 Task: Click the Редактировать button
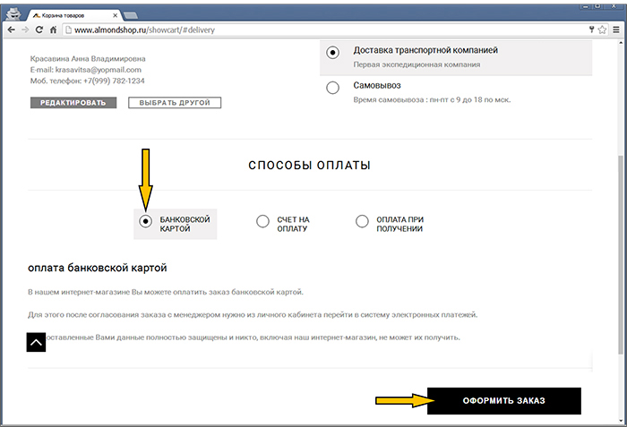73,103
